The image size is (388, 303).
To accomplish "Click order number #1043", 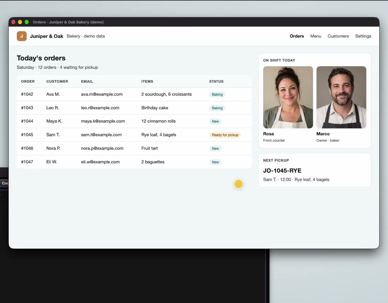I will pyautogui.click(x=27, y=108).
